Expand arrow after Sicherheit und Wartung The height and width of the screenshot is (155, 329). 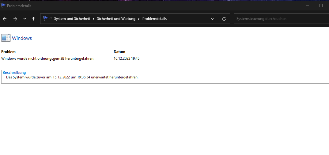(x=139, y=19)
